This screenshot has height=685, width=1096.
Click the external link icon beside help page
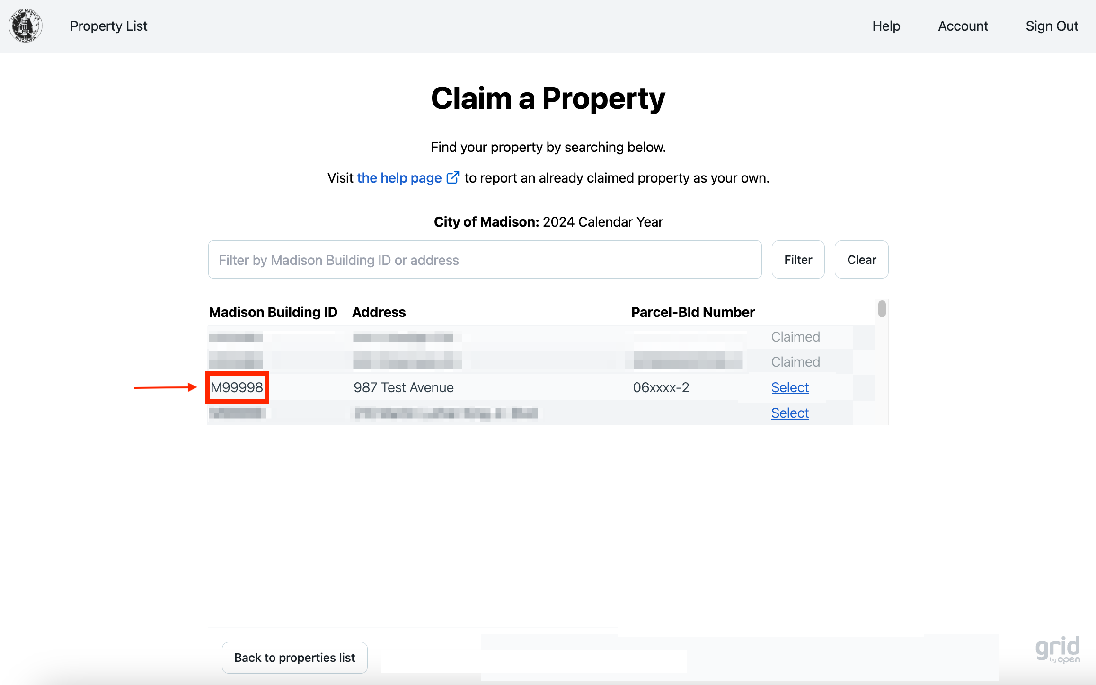452,178
